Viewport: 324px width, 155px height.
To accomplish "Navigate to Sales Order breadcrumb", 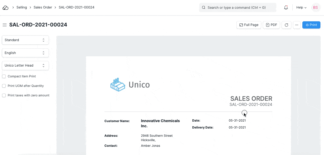I will (x=43, y=7).
